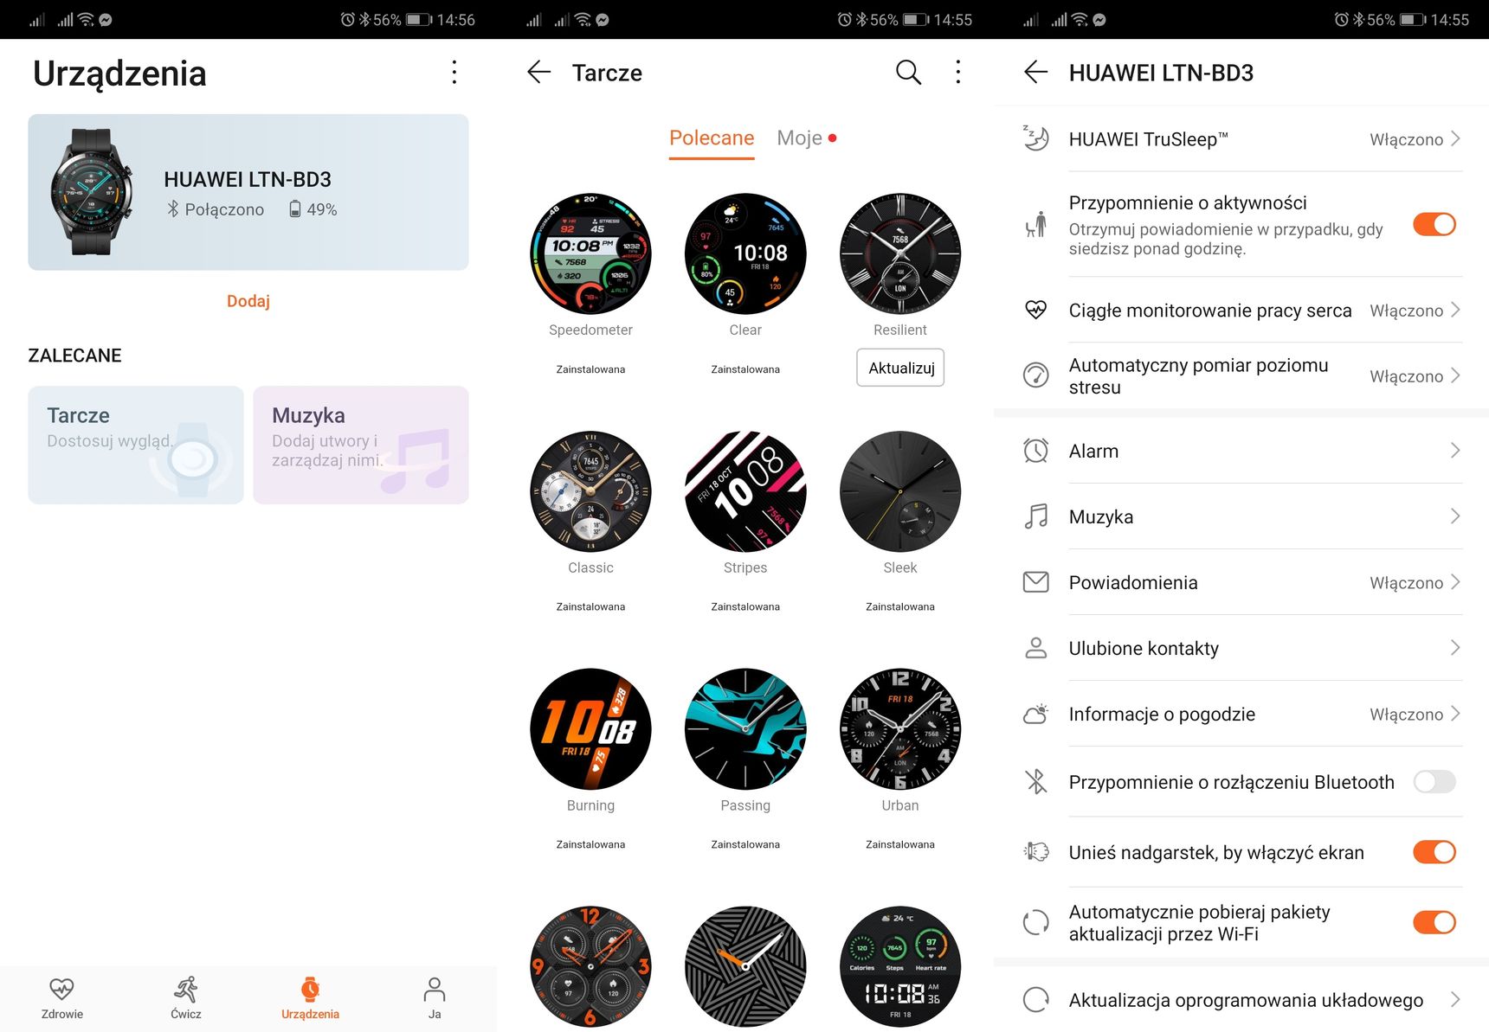1489x1032 pixels.
Task: Tap 'Zainstalowana' label under Speedometer
Action: [x=590, y=369]
